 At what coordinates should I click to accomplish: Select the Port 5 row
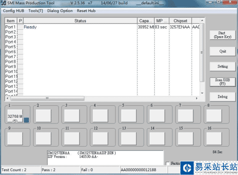point(102,47)
